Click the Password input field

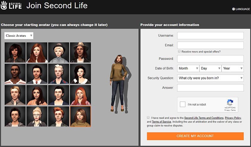pyautogui.click(x=210, y=59)
